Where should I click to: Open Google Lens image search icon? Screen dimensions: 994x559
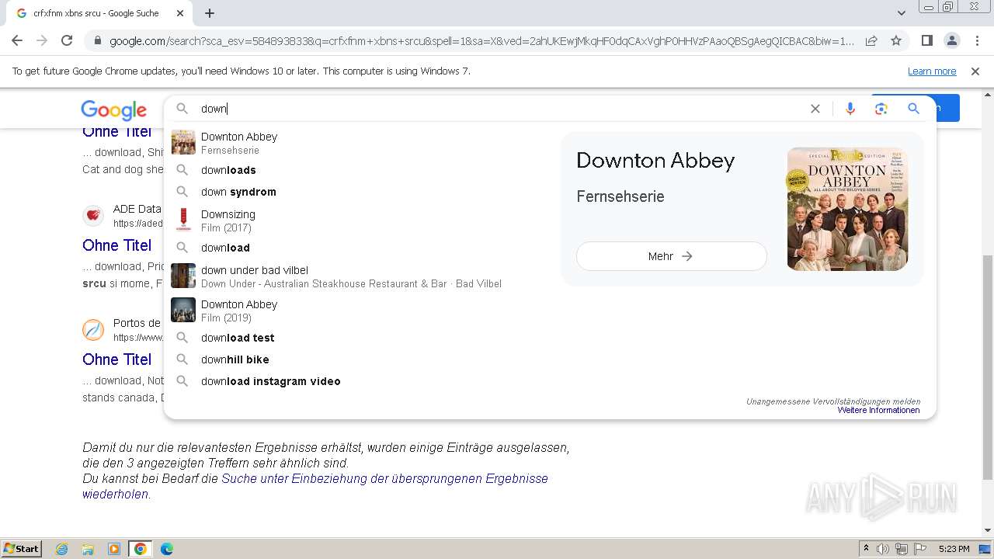[881, 109]
